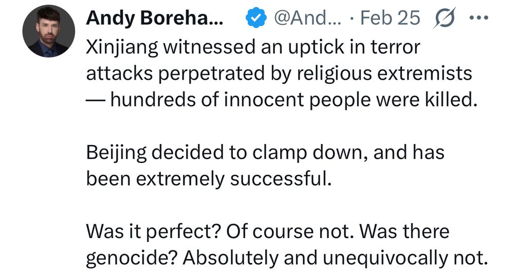
Task: Open the Grok explain-this-post icon
Action: [x=444, y=17]
